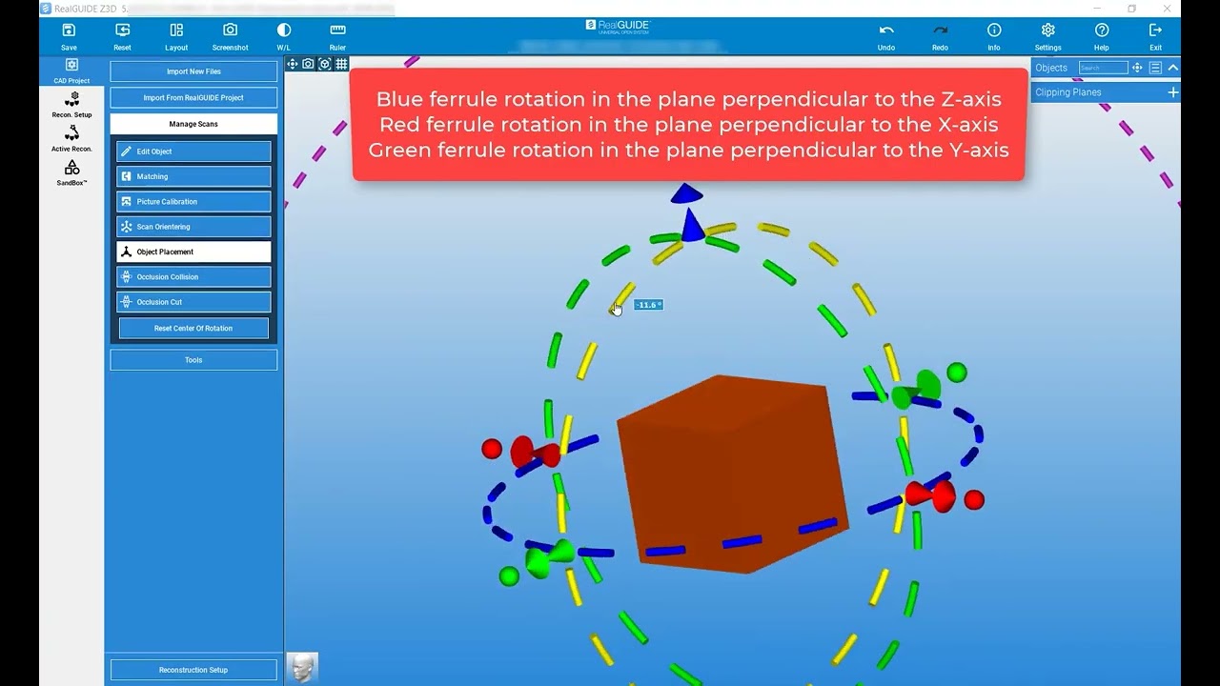1220x686 pixels.
Task: Click the blue Z-axis arrow cone at top
Action: point(687,195)
